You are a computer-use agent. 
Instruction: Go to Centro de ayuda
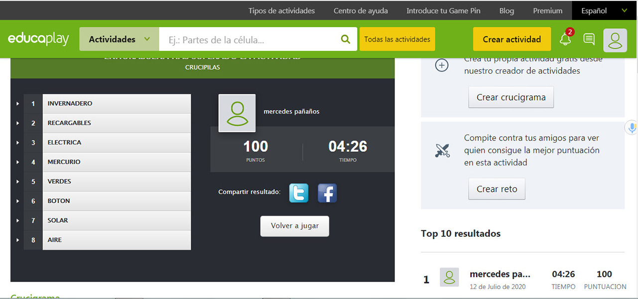[361, 10]
